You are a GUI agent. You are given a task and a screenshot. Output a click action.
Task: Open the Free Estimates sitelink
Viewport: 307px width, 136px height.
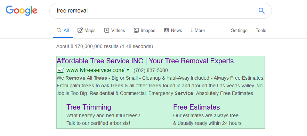pos(196,107)
